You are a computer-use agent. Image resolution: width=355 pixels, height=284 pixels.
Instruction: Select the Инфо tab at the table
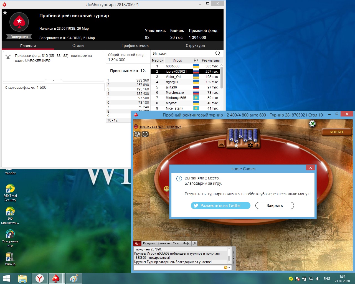(186, 243)
